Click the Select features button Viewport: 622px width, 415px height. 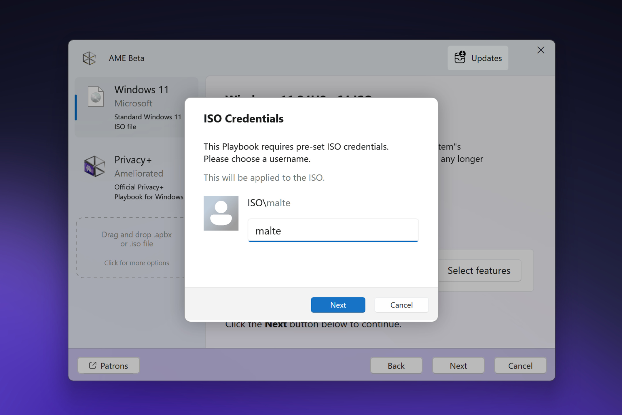479,270
